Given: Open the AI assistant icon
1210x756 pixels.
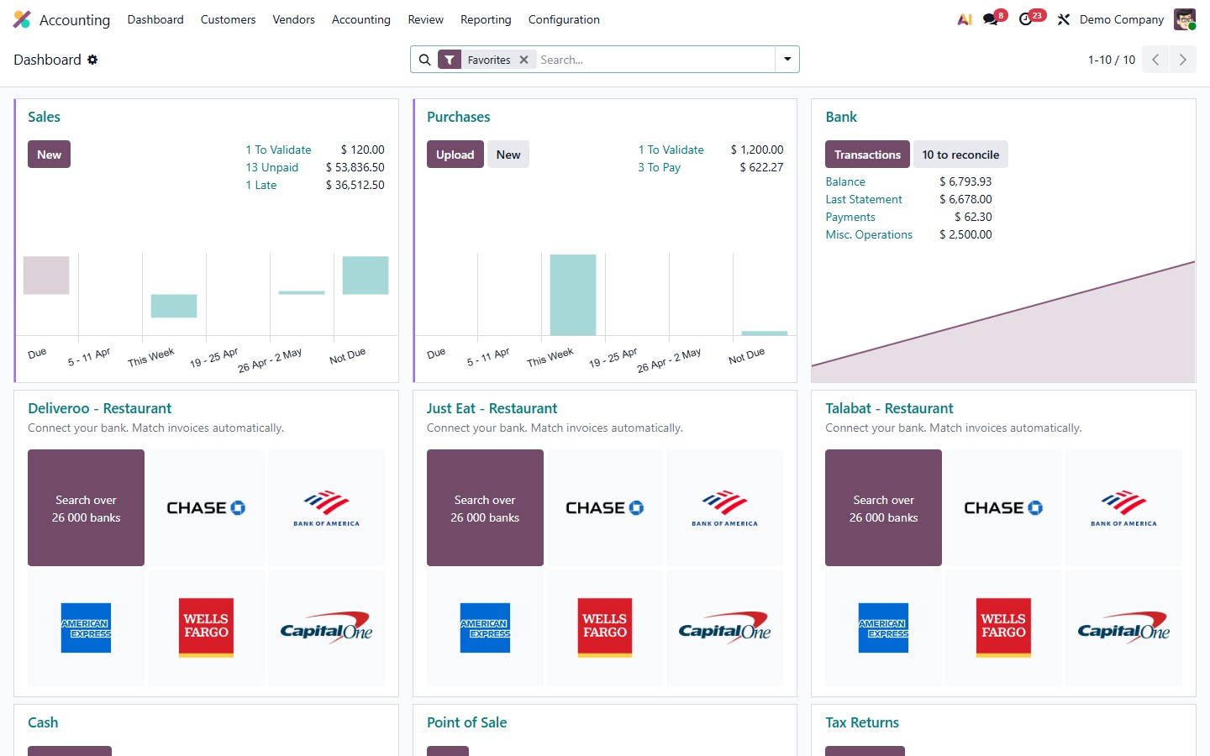Looking at the screenshot, I should pos(964,18).
